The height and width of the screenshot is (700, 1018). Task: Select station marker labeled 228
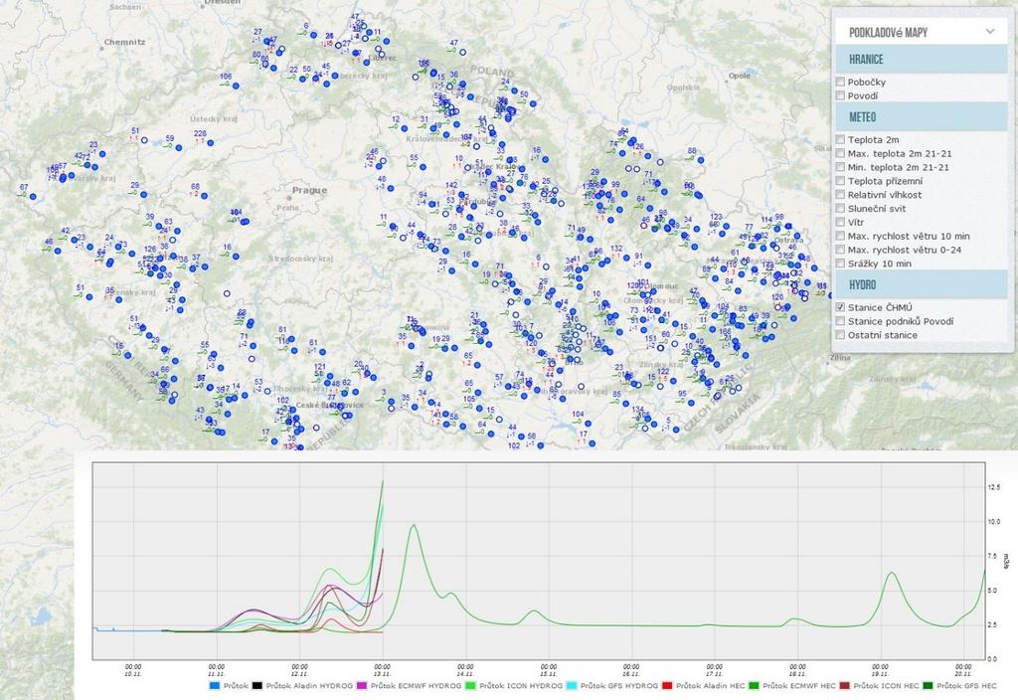(211, 143)
